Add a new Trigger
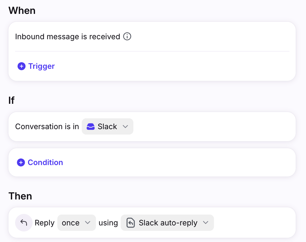 [x=41, y=66]
